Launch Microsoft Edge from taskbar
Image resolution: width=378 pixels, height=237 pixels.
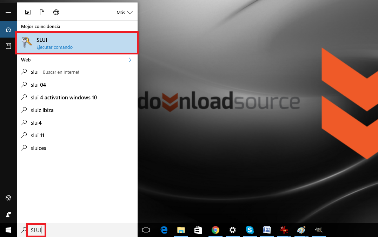pyautogui.click(x=164, y=230)
